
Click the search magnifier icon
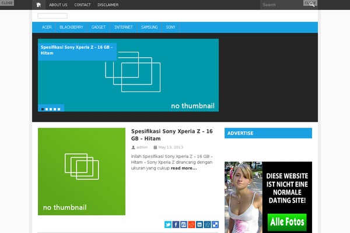click(312, 5)
